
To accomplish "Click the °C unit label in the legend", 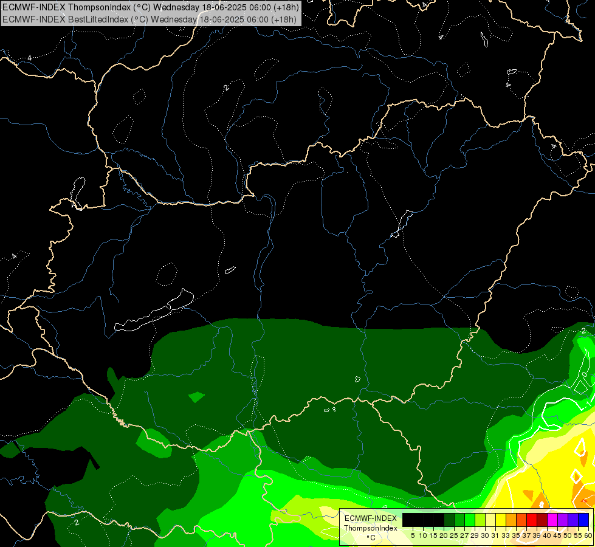I will (x=371, y=538).
